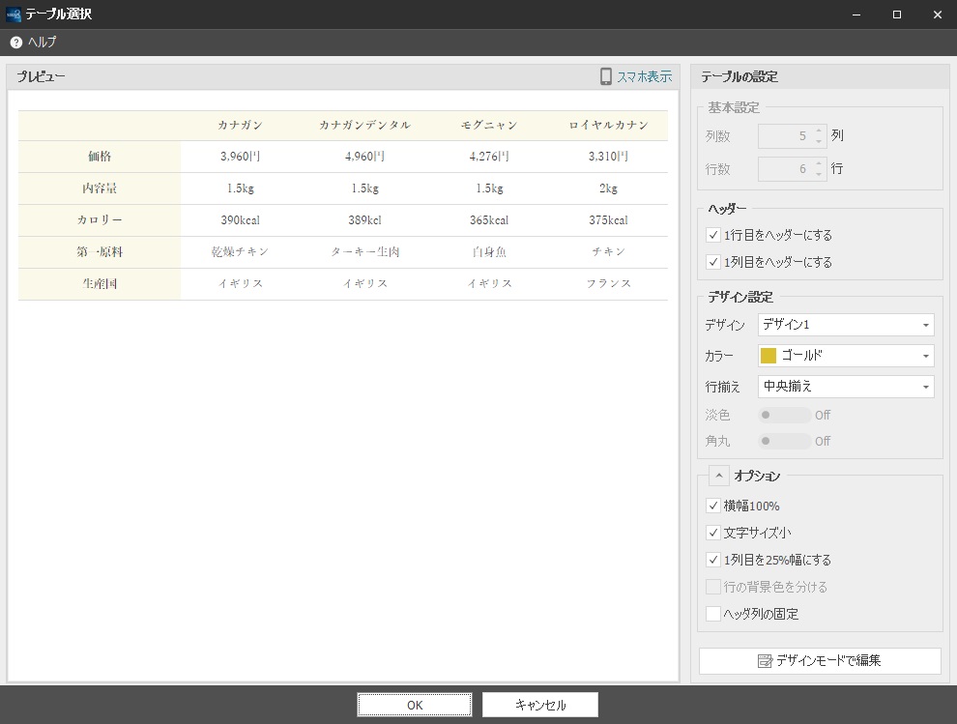Screen dimensions: 957x724
Task: Click the 第一原料 row header
Action: coord(100,251)
